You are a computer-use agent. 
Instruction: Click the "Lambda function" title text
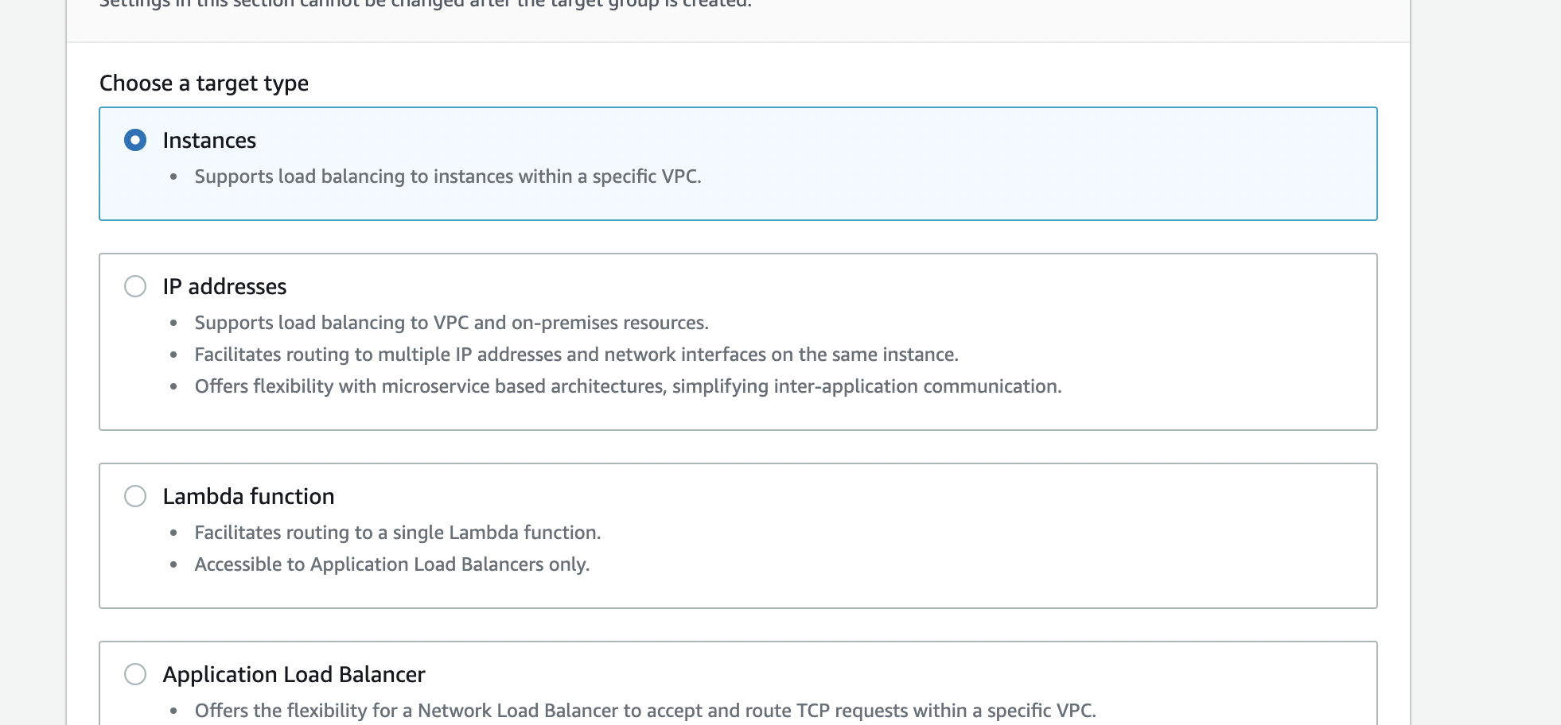248,496
